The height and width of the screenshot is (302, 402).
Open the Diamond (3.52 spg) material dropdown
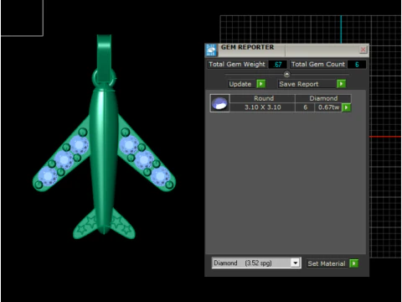(x=295, y=263)
